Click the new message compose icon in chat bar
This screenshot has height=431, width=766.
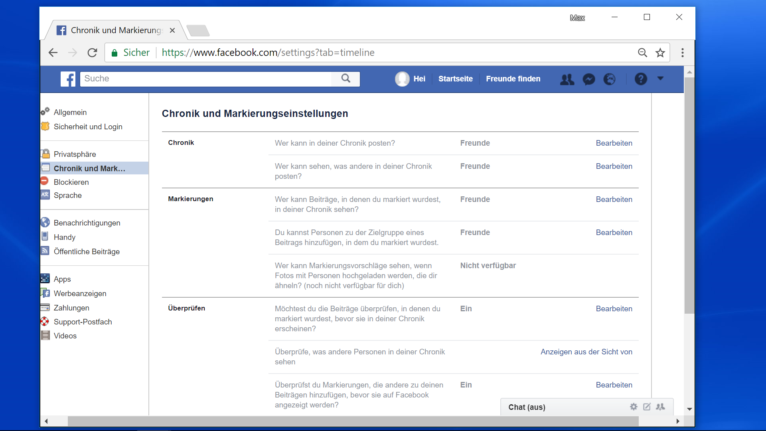pos(647,407)
